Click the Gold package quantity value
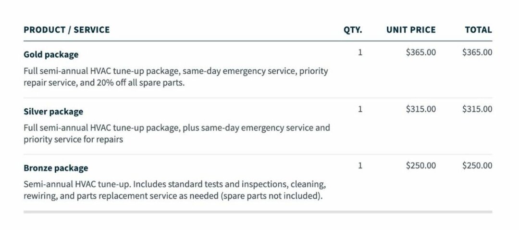This screenshot has height=230, width=519. click(x=360, y=52)
